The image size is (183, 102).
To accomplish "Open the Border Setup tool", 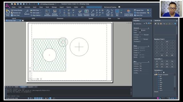I will pyautogui.click(x=8, y=13).
